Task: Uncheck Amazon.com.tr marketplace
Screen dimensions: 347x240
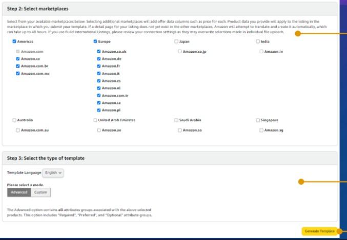Action: point(99,96)
